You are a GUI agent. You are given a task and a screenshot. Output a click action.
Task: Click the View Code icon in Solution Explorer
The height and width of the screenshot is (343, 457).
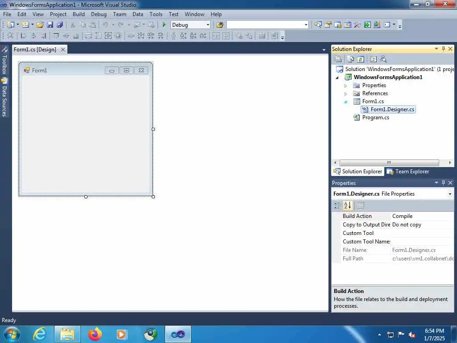click(x=374, y=59)
